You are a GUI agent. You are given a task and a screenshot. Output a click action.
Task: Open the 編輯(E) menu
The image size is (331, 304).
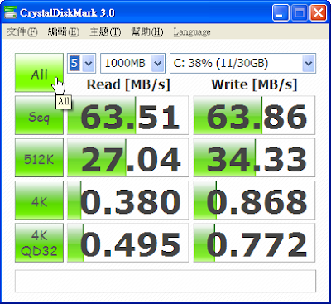[x=64, y=31]
